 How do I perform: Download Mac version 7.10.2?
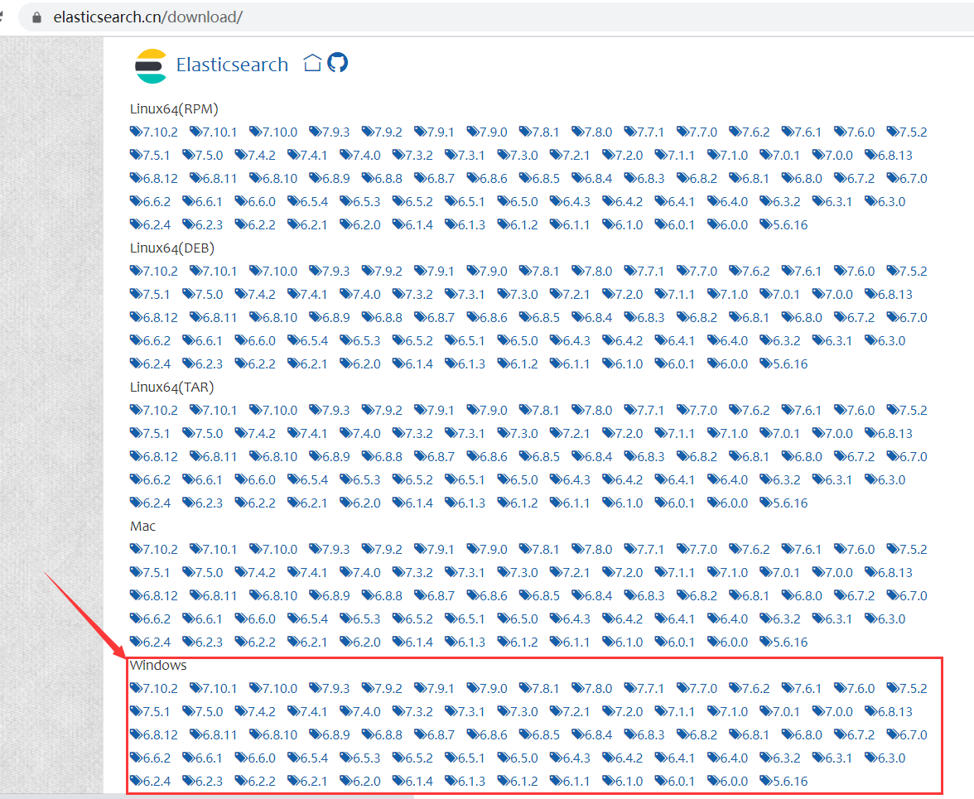tap(153, 550)
